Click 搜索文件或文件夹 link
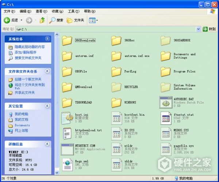The image size is (219, 182). (x=28, y=58)
